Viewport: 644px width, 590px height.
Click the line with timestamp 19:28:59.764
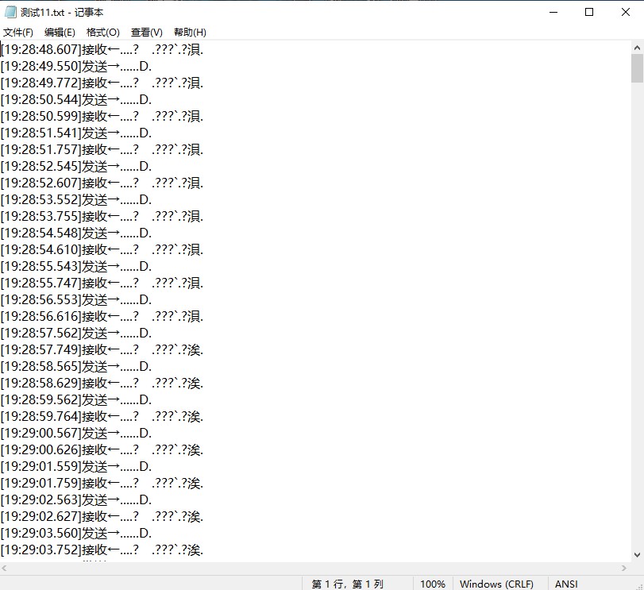click(102, 416)
